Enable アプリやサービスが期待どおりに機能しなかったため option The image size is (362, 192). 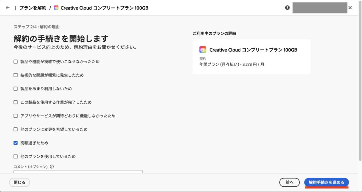(x=16, y=116)
